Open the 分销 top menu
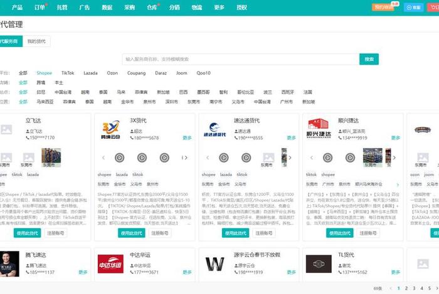Image resolution: width=439 pixels, height=294 pixels. [174, 8]
